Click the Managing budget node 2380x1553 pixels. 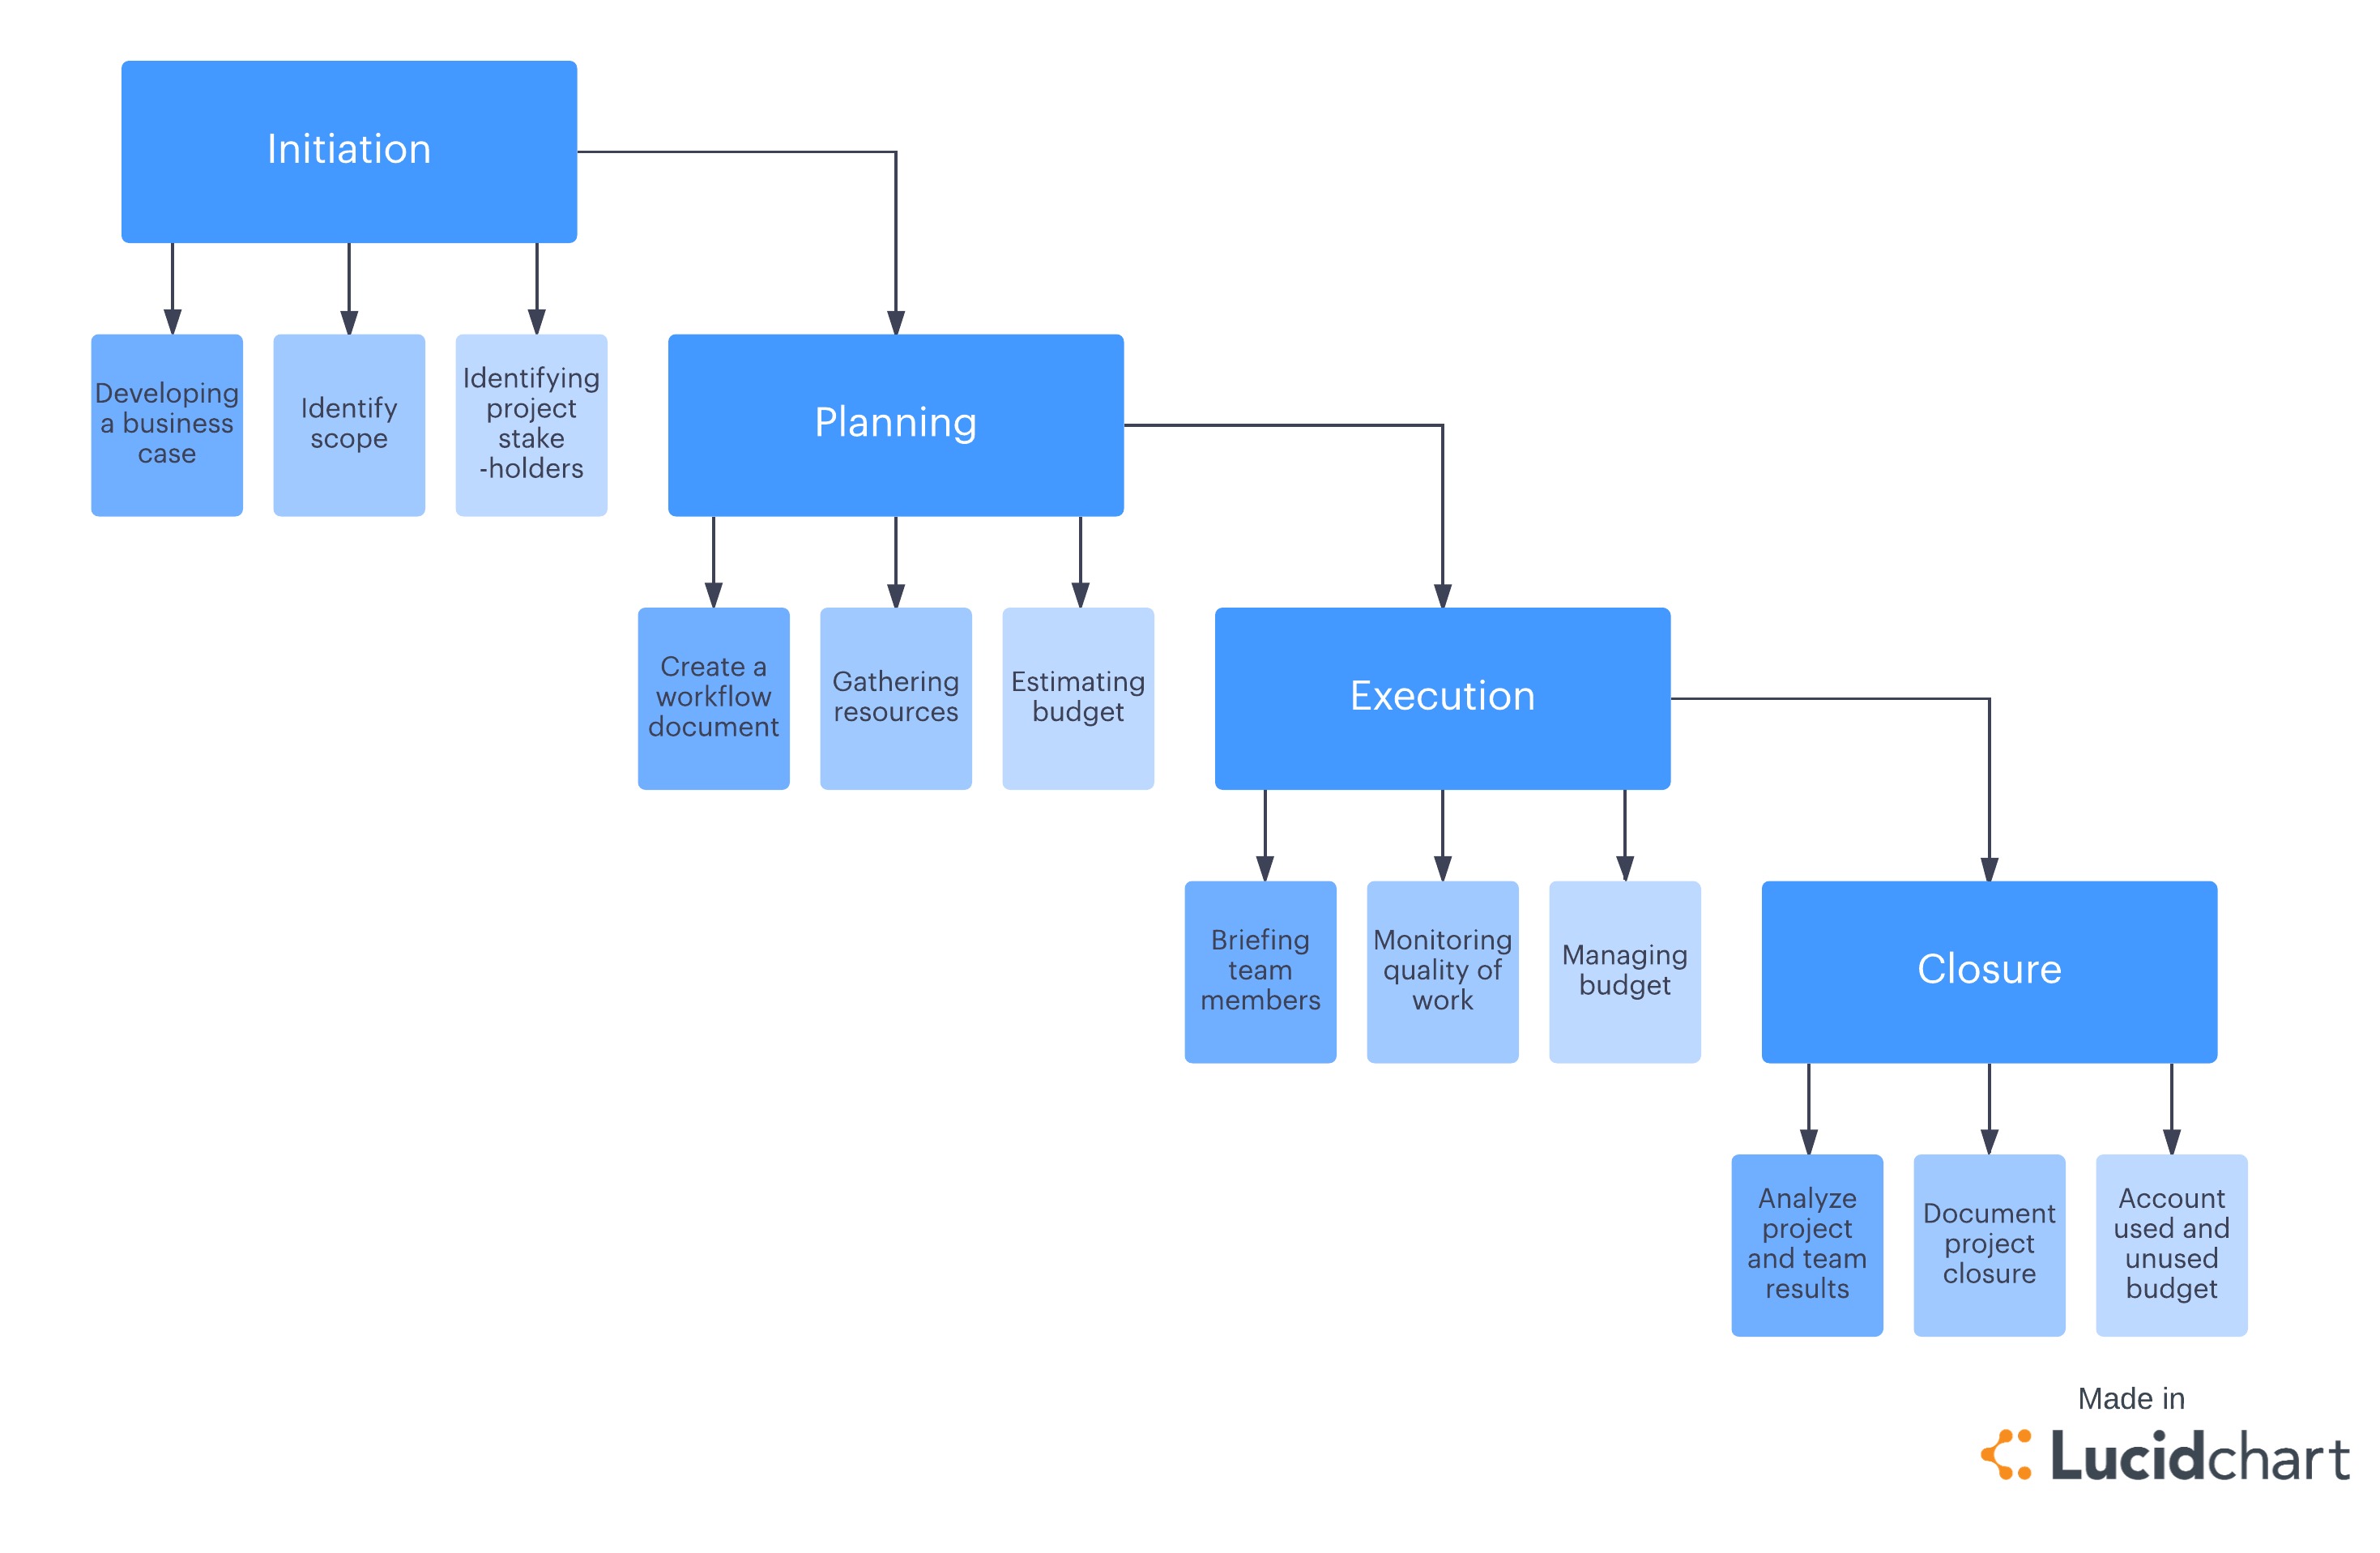click(x=1631, y=971)
